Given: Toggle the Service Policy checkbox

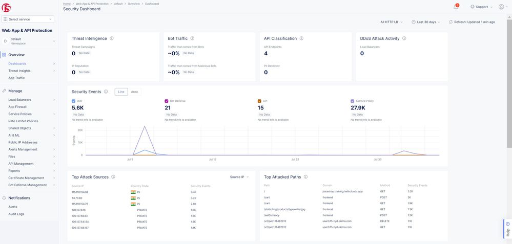Looking at the screenshot, I should [x=353, y=101].
